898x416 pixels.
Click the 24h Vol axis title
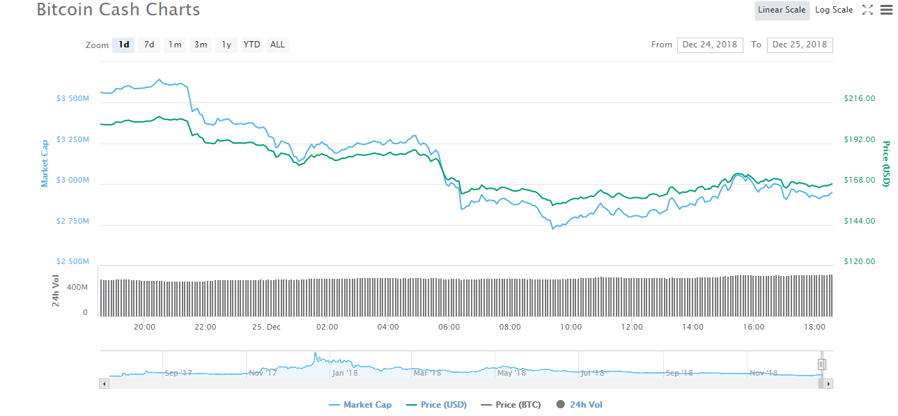(56, 290)
